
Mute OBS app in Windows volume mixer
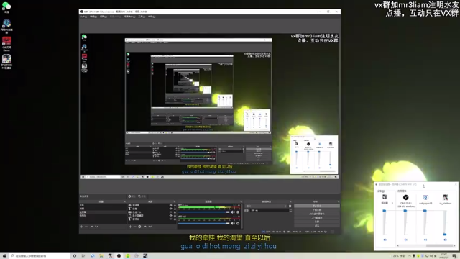405,240
